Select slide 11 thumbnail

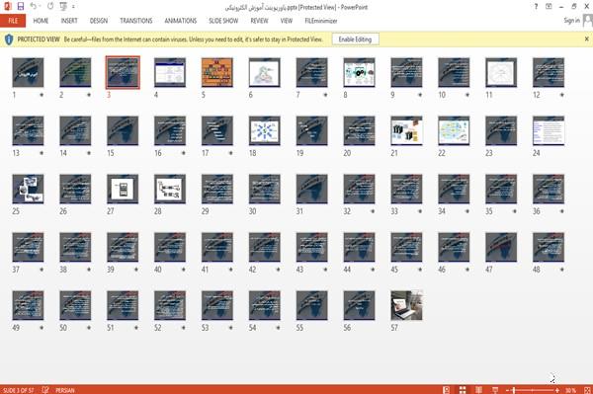[501, 72]
